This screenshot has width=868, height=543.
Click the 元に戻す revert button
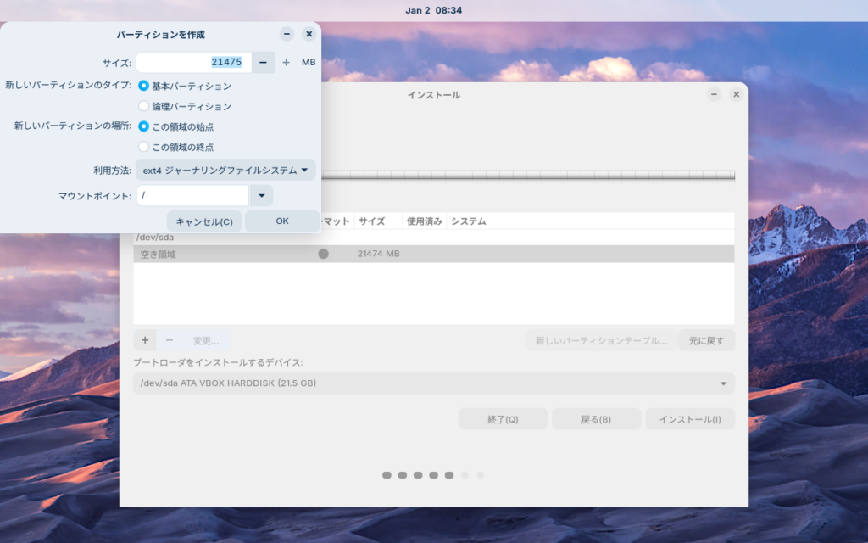pyautogui.click(x=706, y=340)
